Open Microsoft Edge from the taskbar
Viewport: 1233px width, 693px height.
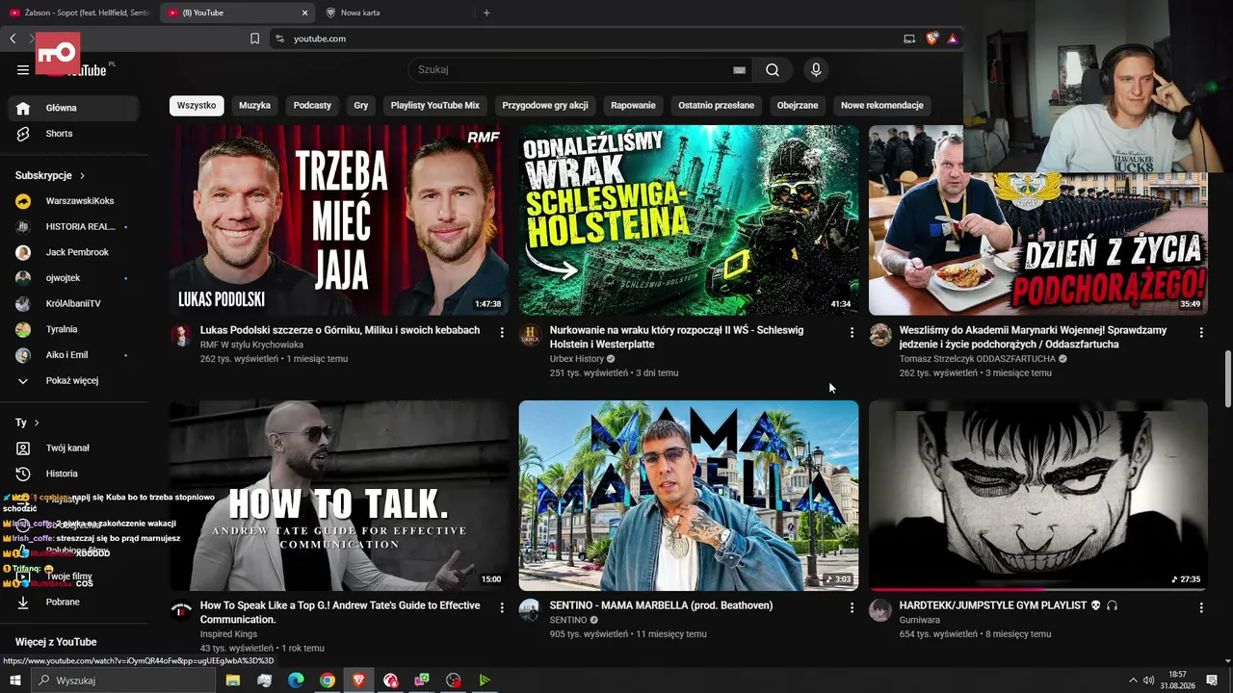(296, 680)
